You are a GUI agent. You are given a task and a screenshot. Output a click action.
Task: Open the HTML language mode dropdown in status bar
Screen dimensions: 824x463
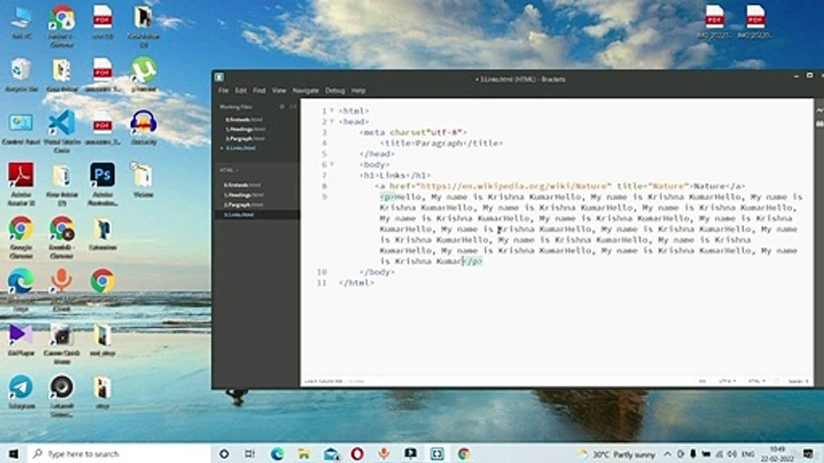756,381
